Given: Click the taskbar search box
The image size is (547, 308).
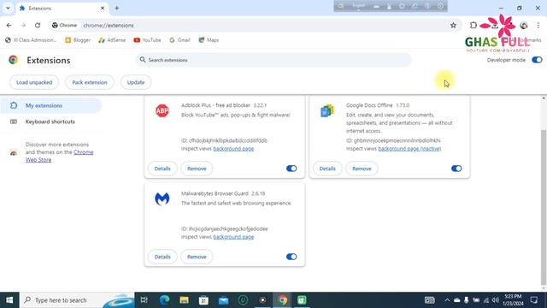Looking at the screenshot, I should click(77, 300).
